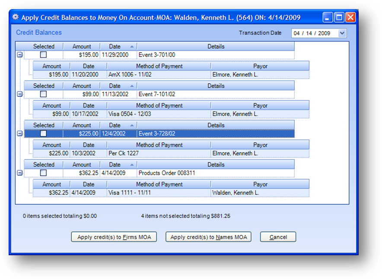The image size is (382, 279).
Task: Minimize the Apply Credit Balances window
Action: click(328, 18)
